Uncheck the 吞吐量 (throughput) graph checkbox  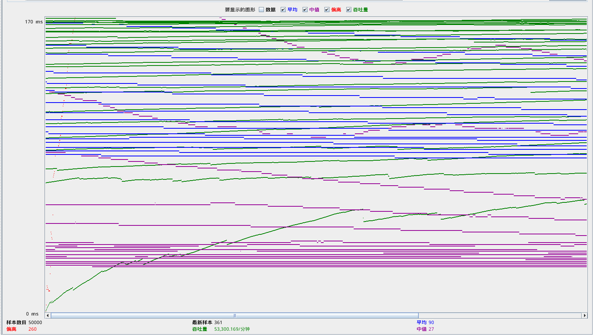349,10
